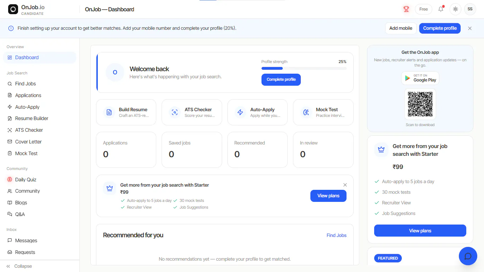Click the Profile strength progress bar
This screenshot has height=272, width=484.
click(x=304, y=68)
